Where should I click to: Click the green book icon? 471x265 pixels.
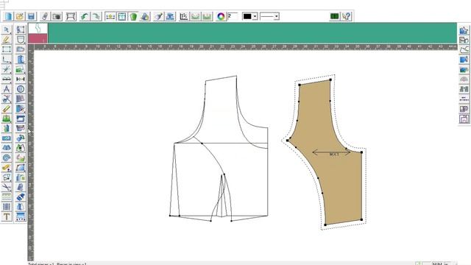click(x=334, y=16)
